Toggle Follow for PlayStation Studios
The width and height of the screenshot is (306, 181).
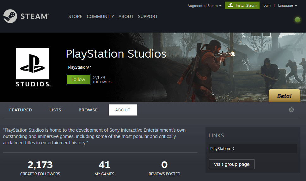tap(78, 79)
